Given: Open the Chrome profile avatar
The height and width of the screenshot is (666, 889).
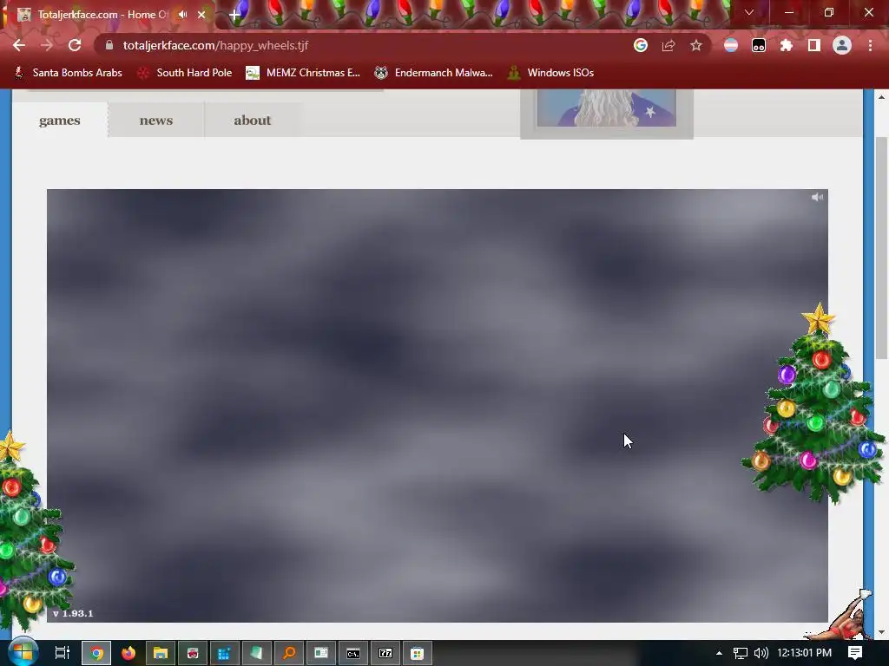Looking at the screenshot, I should click(842, 45).
